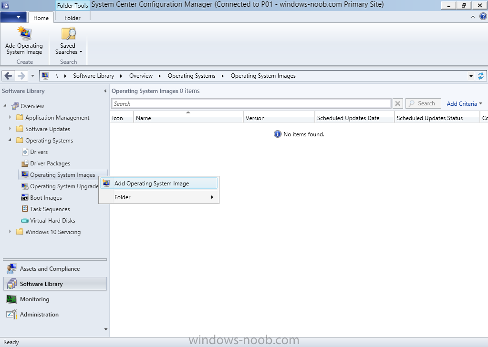
Task: Click Assets and Compliance workspace icon
Action: 11,269
